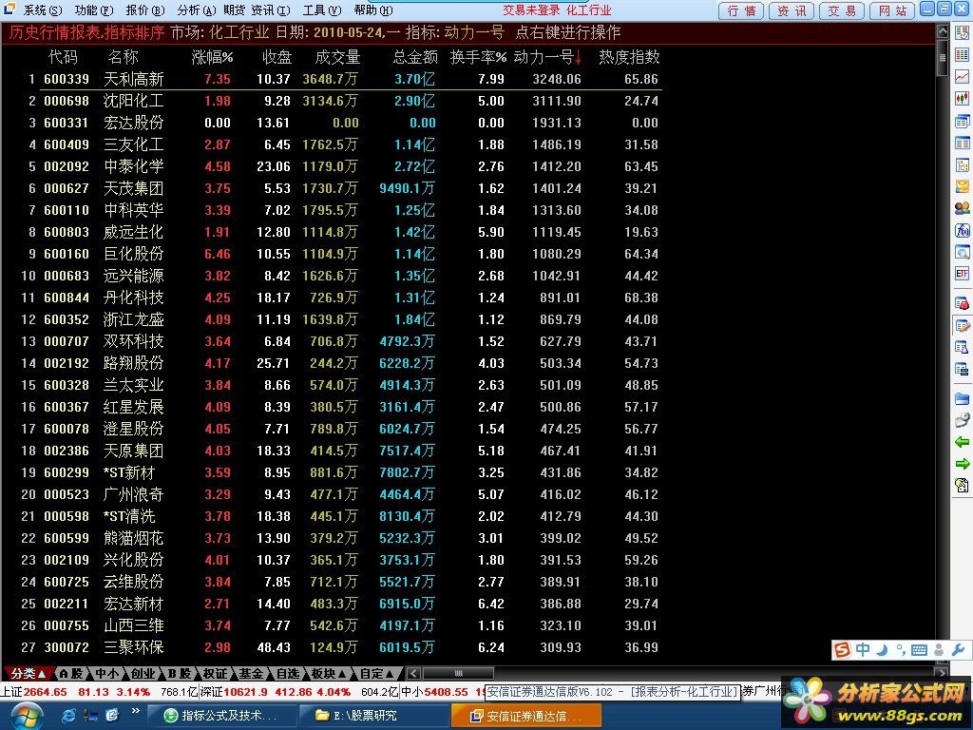Click the tree structure sidebar icon
This screenshot has width=973, height=730.
[963, 165]
